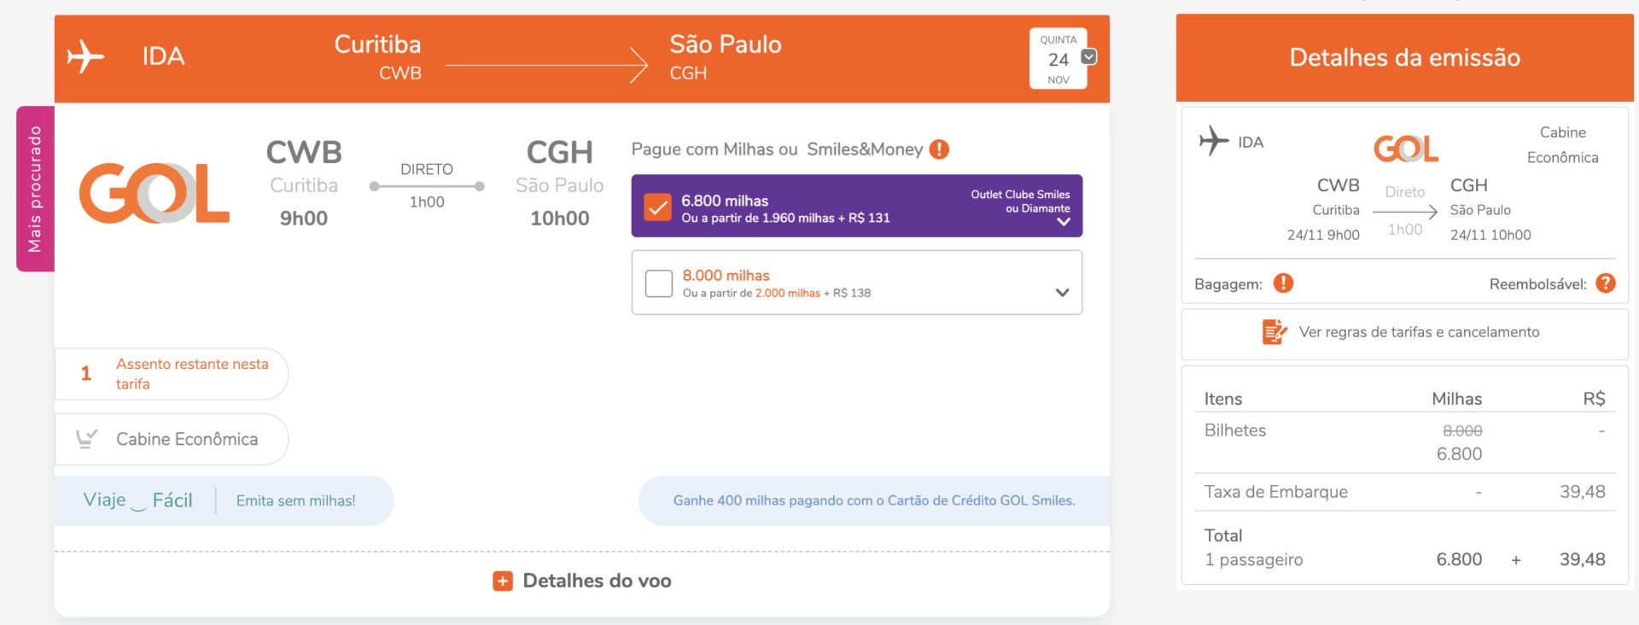Click the GOL airline logo on flight card
Image resolution: width=1639 pixels, height=625 pixels.
155,193
